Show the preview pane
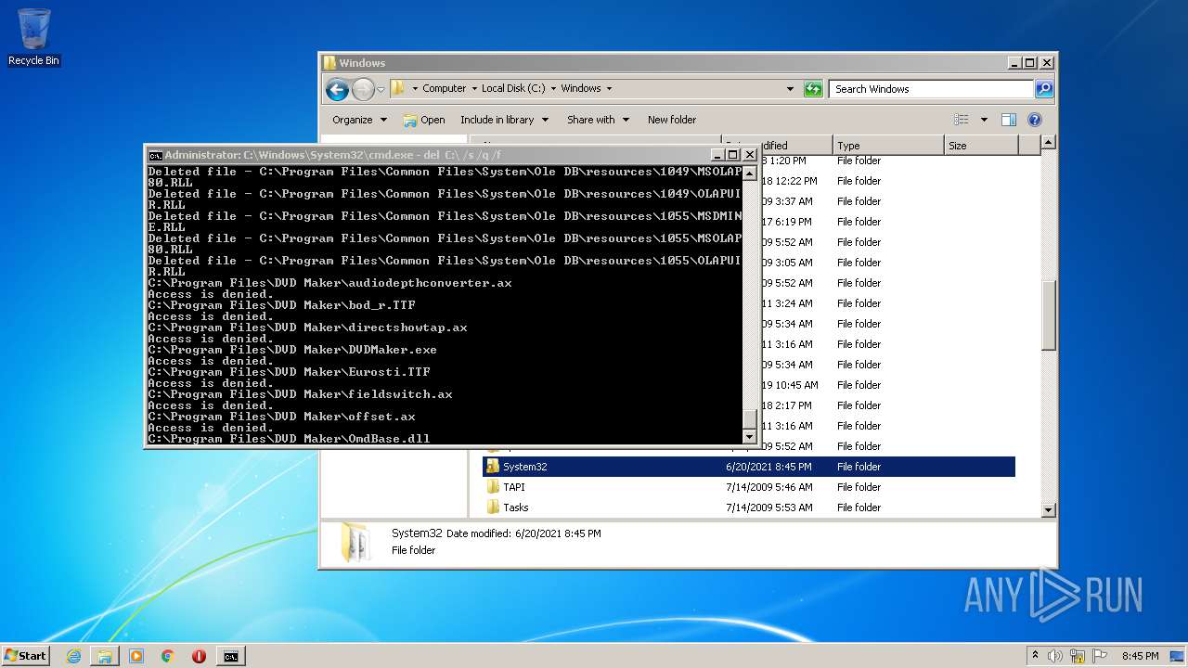The image size is (1188, 668). [x=1009, y=120]
